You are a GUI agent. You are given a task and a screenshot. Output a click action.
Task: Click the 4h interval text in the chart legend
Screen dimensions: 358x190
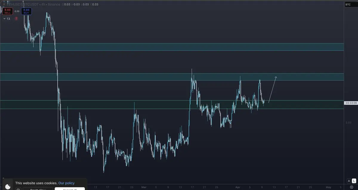[x=43, y=4]
